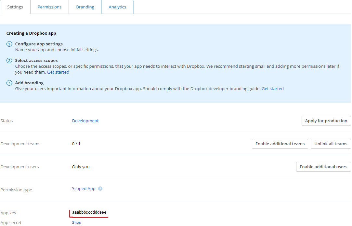This screenshot has width=352, height=226.
Task: Open Get started link for branding guide
Action: click(x=273, y=89)
